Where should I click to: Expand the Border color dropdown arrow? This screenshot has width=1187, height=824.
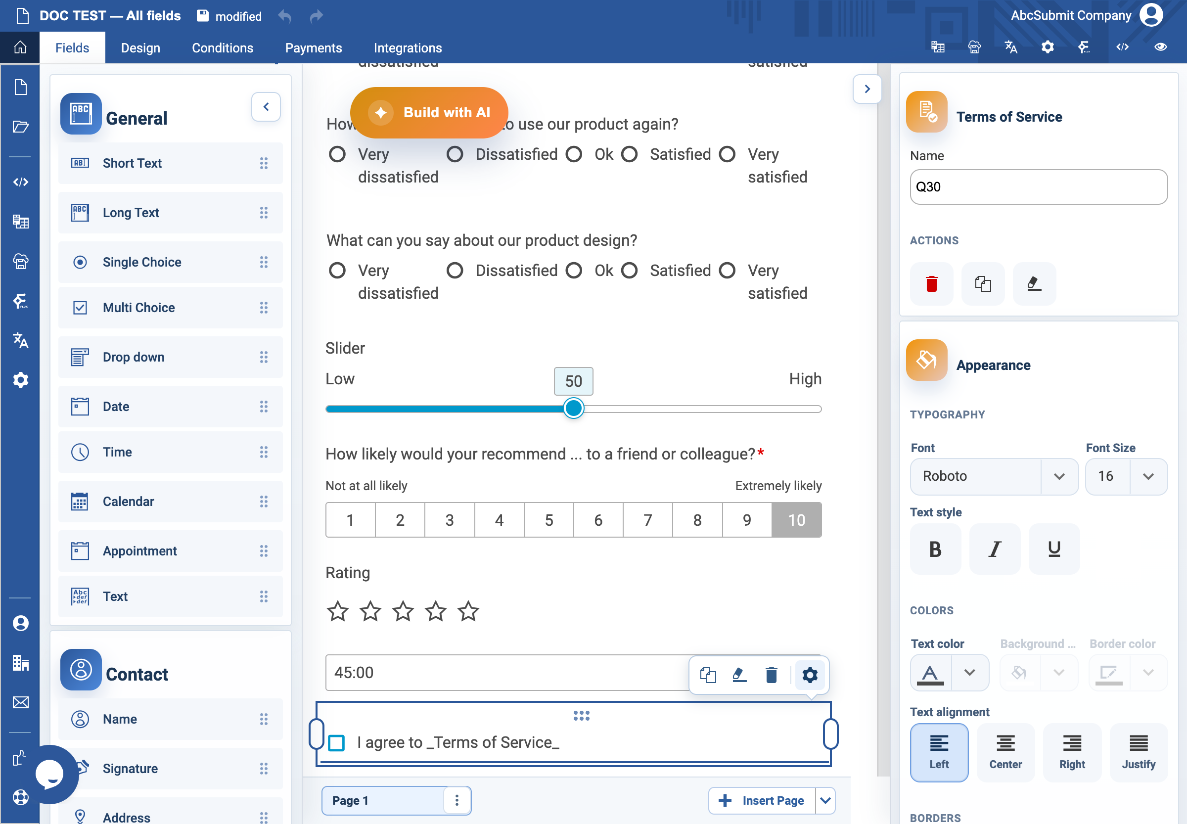(1148, 672)
